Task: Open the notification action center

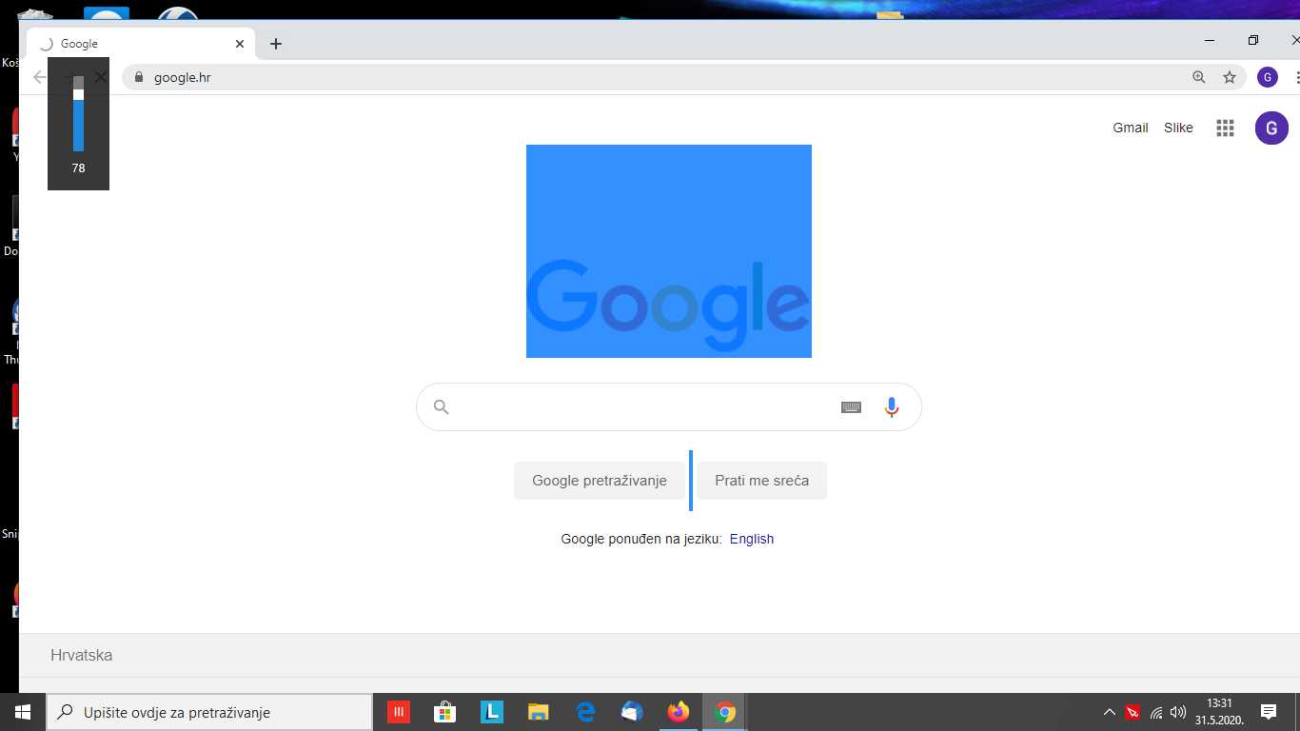Action: 1269,712
